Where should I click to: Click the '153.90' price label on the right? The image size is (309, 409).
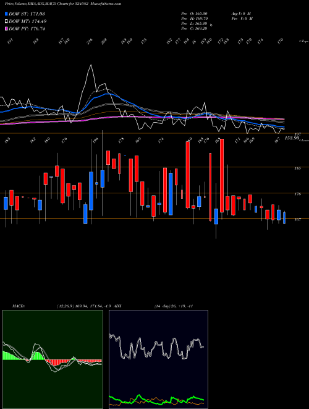292,138
